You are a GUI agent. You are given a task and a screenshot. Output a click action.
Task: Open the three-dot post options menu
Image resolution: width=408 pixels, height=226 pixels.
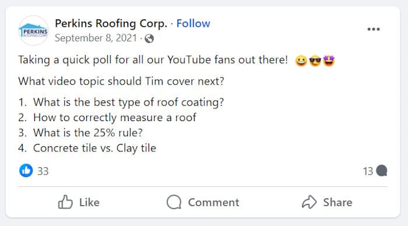(374, 29)
